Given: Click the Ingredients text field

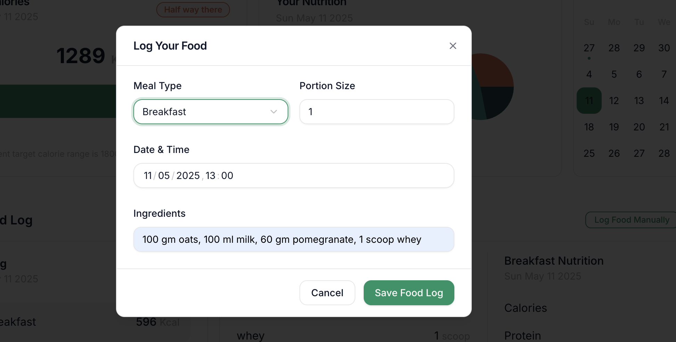Looking at the screenshot, I should pyautogui.click(x=294, y=239).
